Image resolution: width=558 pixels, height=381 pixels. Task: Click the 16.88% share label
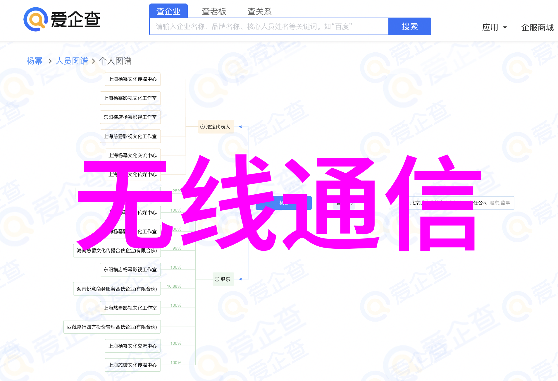(174, 286)
